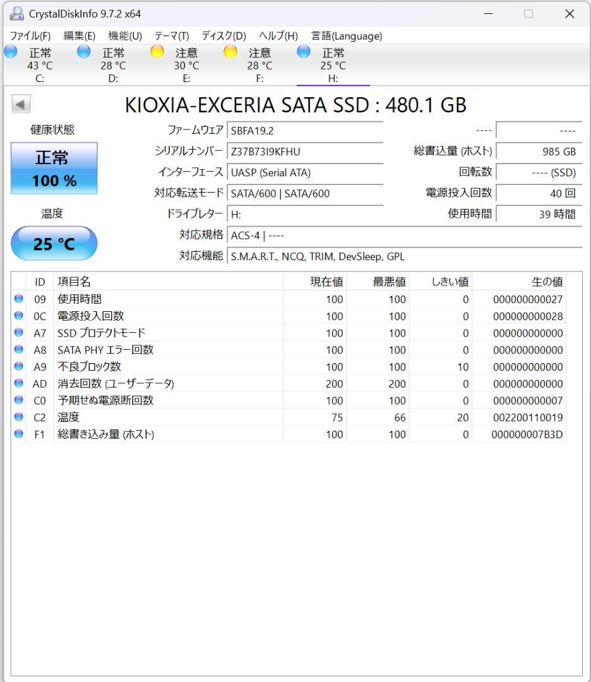Click the standard field ACS-4 | ----
This screenshot has width=591, height=682.
tap(405, 236)
